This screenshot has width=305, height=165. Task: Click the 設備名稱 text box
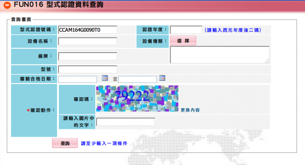coord(88,41)
